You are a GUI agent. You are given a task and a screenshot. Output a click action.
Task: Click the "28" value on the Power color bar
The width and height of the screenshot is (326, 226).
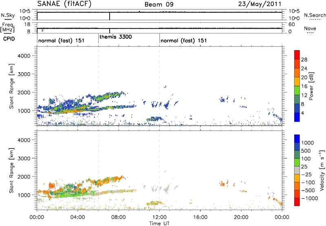click(304, 60)
